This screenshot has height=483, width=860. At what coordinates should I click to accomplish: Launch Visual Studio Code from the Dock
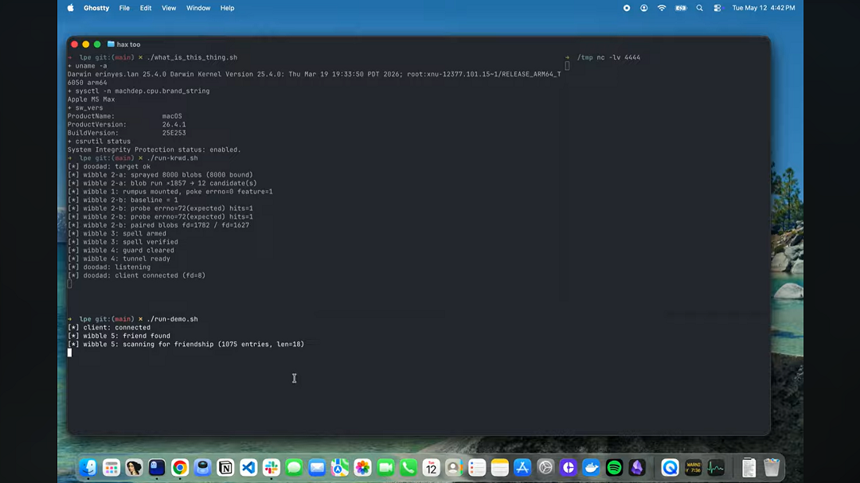pyautogui.click(x=248, y=468)
